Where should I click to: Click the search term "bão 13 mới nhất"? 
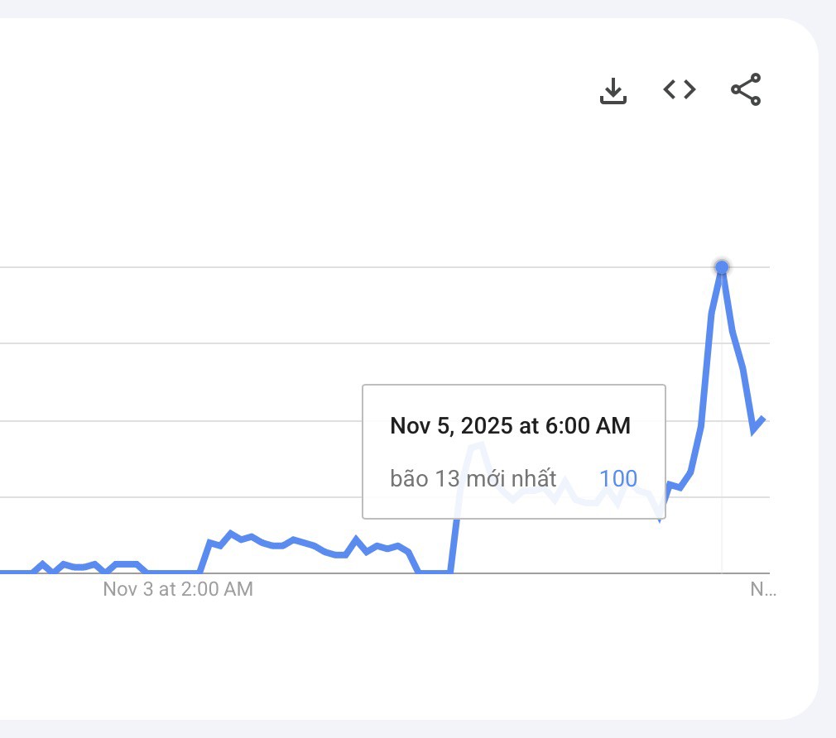473,478
